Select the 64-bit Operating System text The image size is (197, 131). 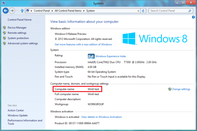click(x=102, y=72)
